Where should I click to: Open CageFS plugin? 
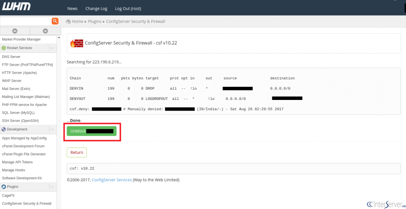point(8,196)
